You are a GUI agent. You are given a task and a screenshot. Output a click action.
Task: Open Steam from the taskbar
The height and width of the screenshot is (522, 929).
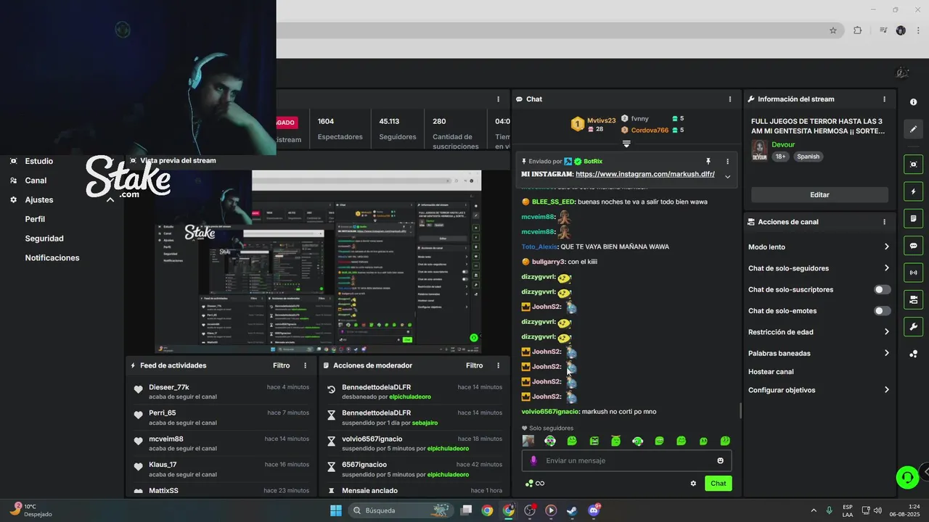pos(572,510)
